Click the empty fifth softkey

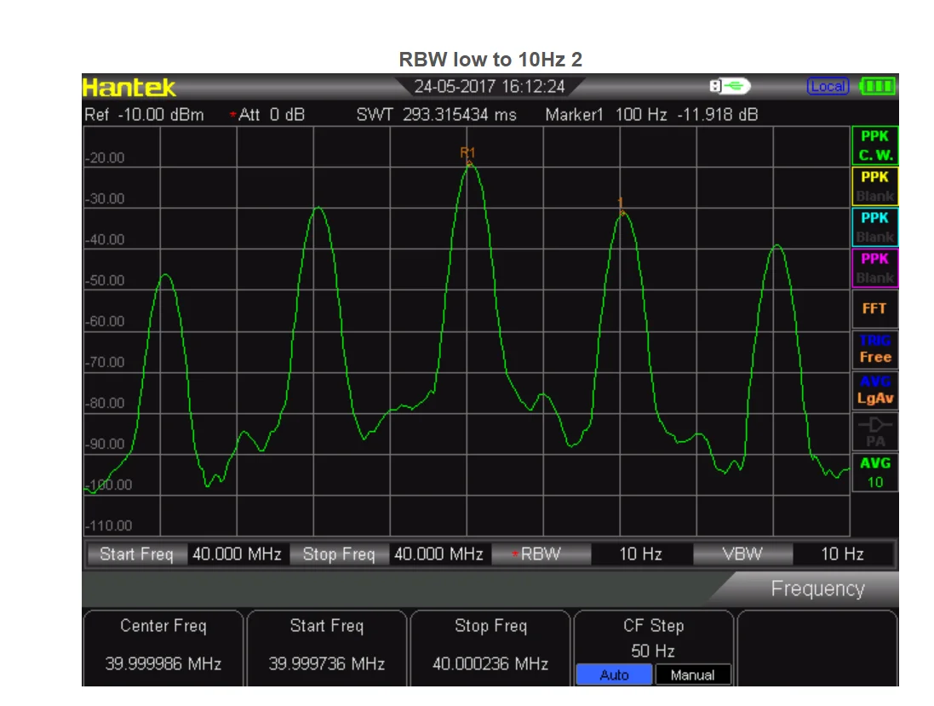(x=817, y=647)
